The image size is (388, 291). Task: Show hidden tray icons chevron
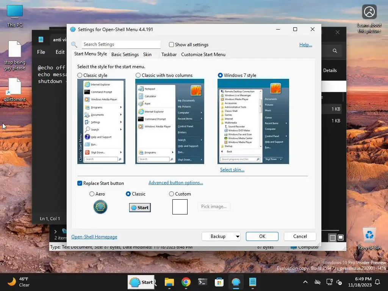pyautogui.click(x=305, y=282)
